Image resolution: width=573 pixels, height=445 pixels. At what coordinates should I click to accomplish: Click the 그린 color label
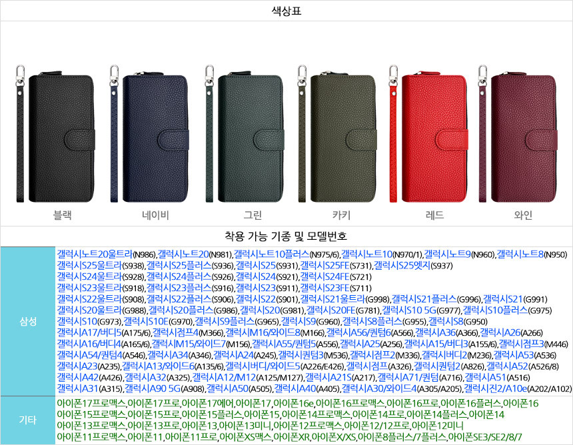coord(253,215)
